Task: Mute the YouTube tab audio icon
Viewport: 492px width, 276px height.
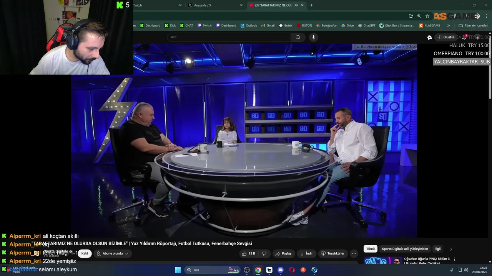Action: coord(296,5)
